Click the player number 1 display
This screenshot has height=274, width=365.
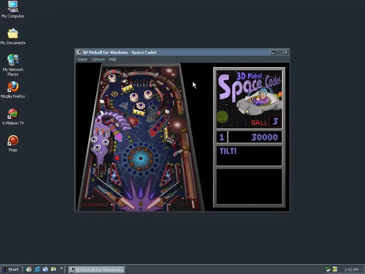[x=222, y=137]
